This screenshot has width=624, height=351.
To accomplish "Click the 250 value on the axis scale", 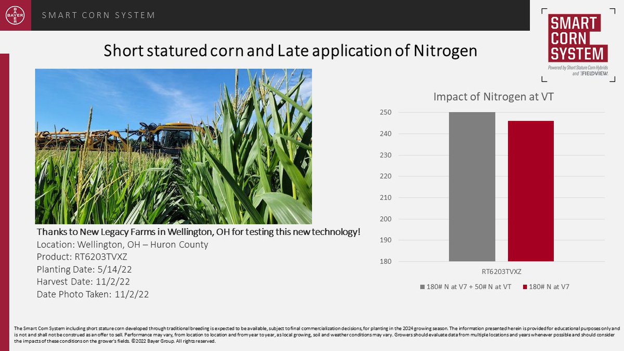I will pos(386,111).
